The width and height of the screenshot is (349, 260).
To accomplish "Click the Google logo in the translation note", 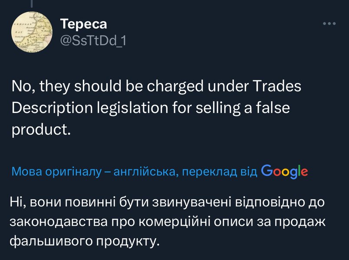I will tap(285, 171).
